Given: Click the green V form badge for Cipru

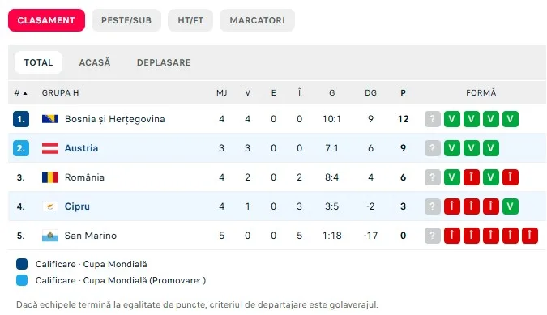Looking at the screenshot, I should 510,206.
